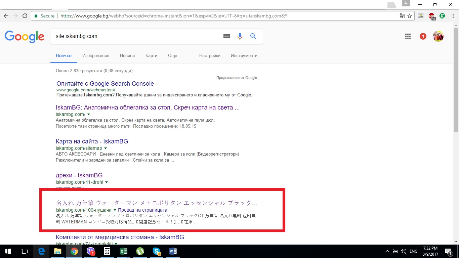Open the translate page icon
The image size is (459, 258).
(x=402, y=16)
